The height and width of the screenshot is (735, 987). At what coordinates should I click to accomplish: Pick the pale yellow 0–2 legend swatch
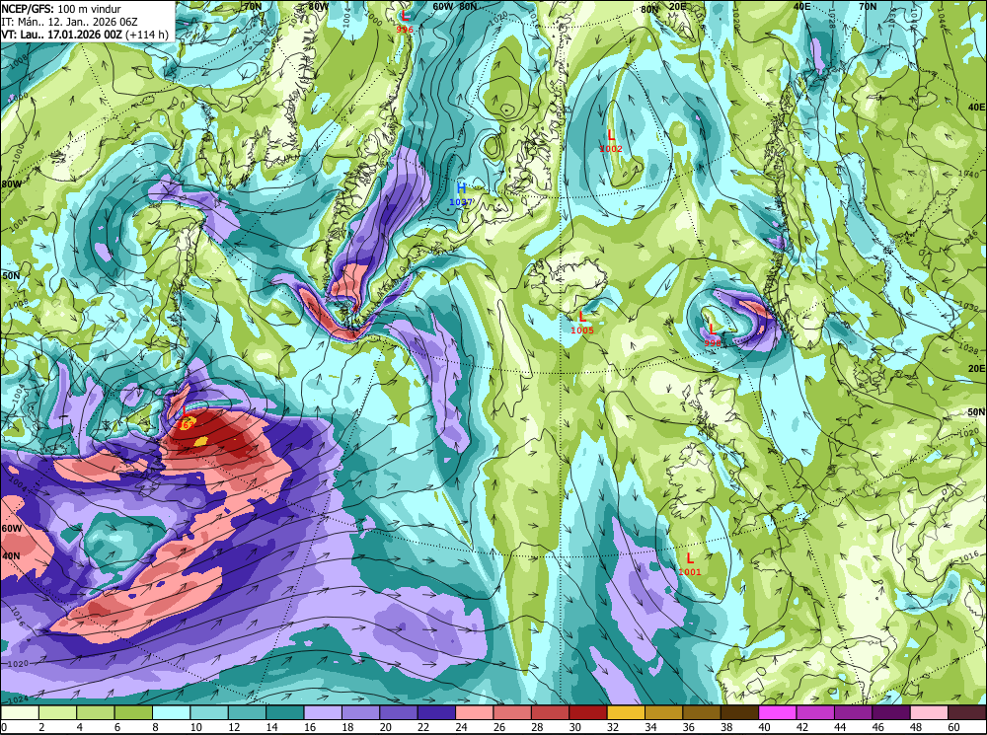click(x=20, y=712)
